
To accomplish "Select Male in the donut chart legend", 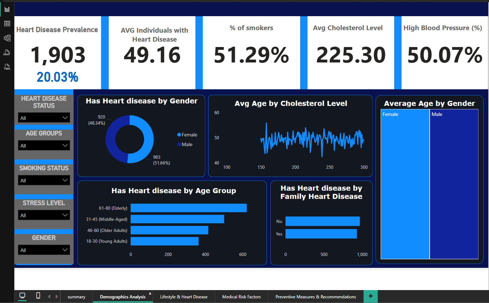I will (187, 144).
